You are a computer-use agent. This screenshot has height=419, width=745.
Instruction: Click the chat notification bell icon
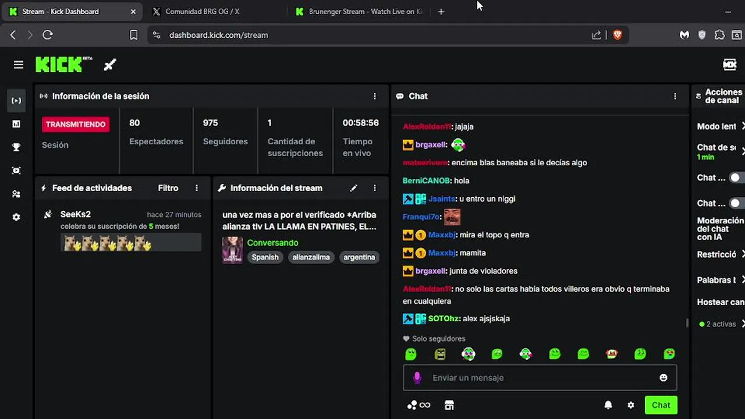tap(608, 405)
